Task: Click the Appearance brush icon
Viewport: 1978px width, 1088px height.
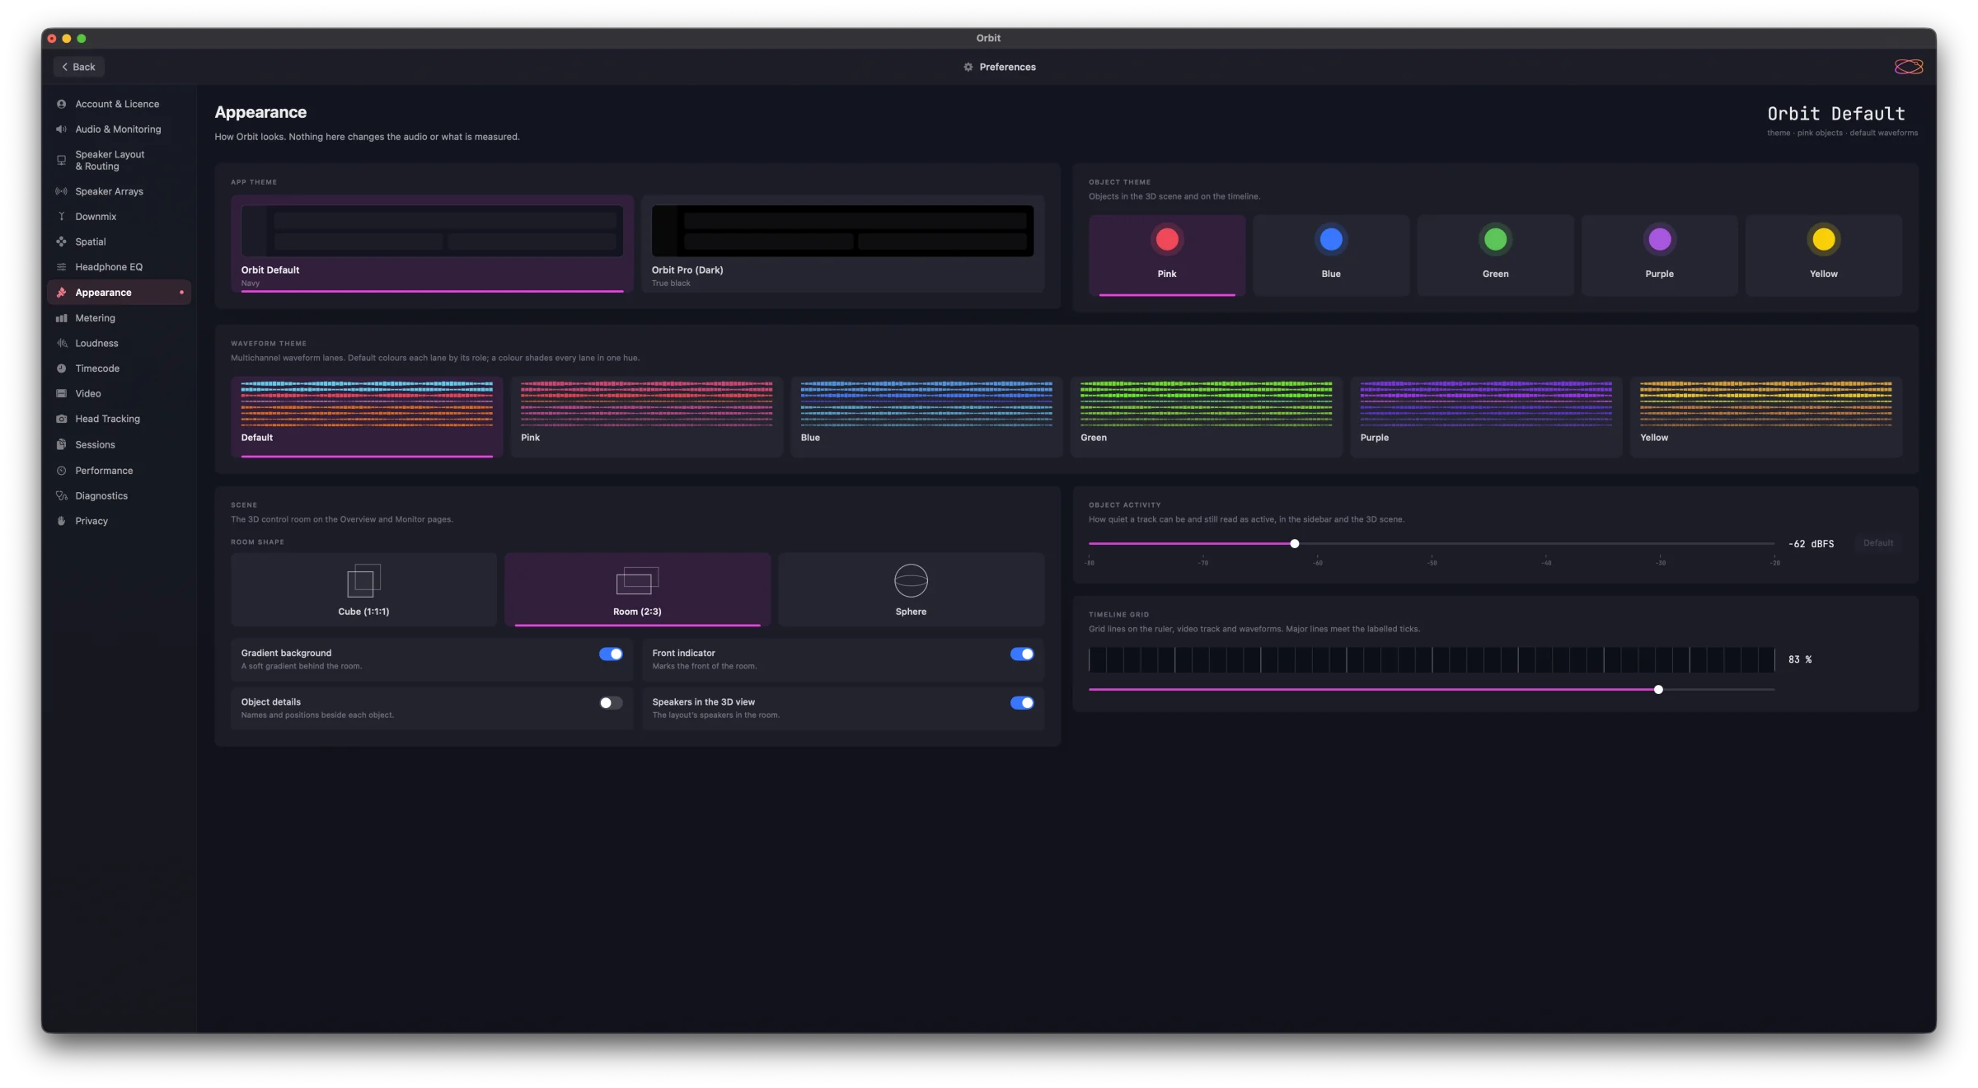Action: click(x=61, y=293)
